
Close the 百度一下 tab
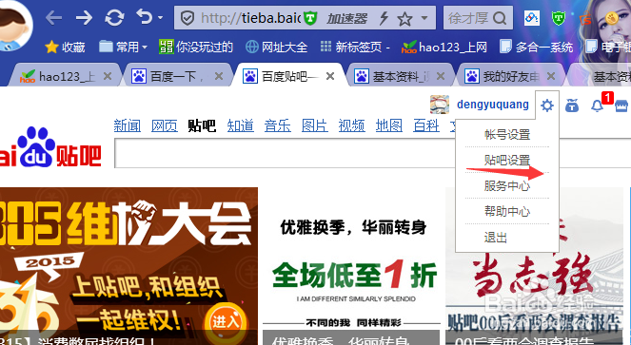[219, 76]
